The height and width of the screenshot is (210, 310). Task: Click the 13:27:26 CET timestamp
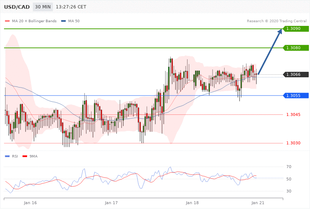[71, 7]
